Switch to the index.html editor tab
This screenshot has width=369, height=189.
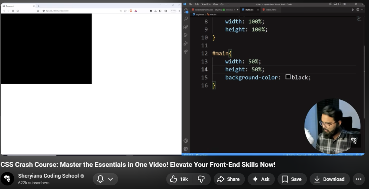[x=270, y=10]
